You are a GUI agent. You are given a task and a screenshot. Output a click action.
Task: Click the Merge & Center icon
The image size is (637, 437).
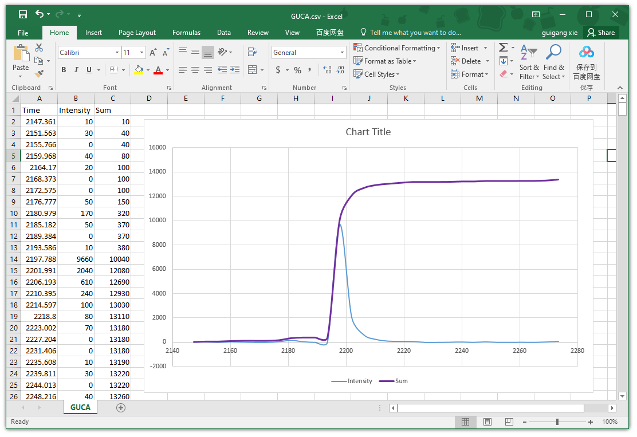pos(253,70)
